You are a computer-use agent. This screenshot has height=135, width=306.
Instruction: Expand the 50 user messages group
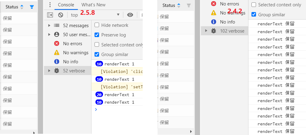click(49, 35)
